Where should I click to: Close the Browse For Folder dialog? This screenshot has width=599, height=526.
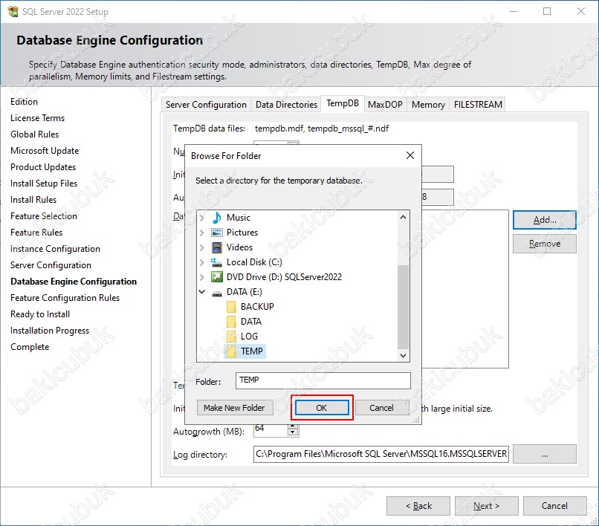[410, 155]
